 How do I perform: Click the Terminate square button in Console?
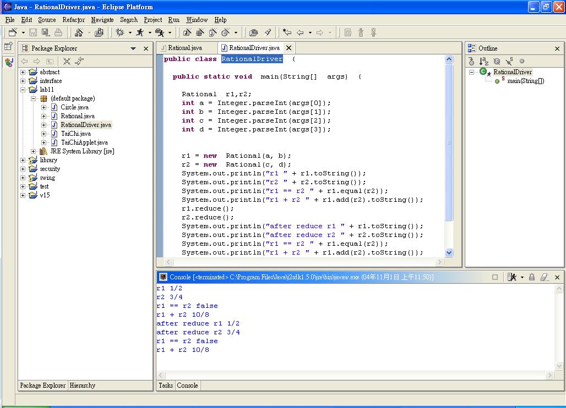pos(495,277)
